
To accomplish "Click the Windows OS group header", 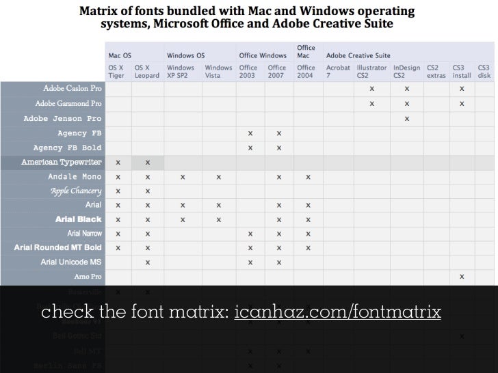I will pyautogui.click(x=186, y=55).
